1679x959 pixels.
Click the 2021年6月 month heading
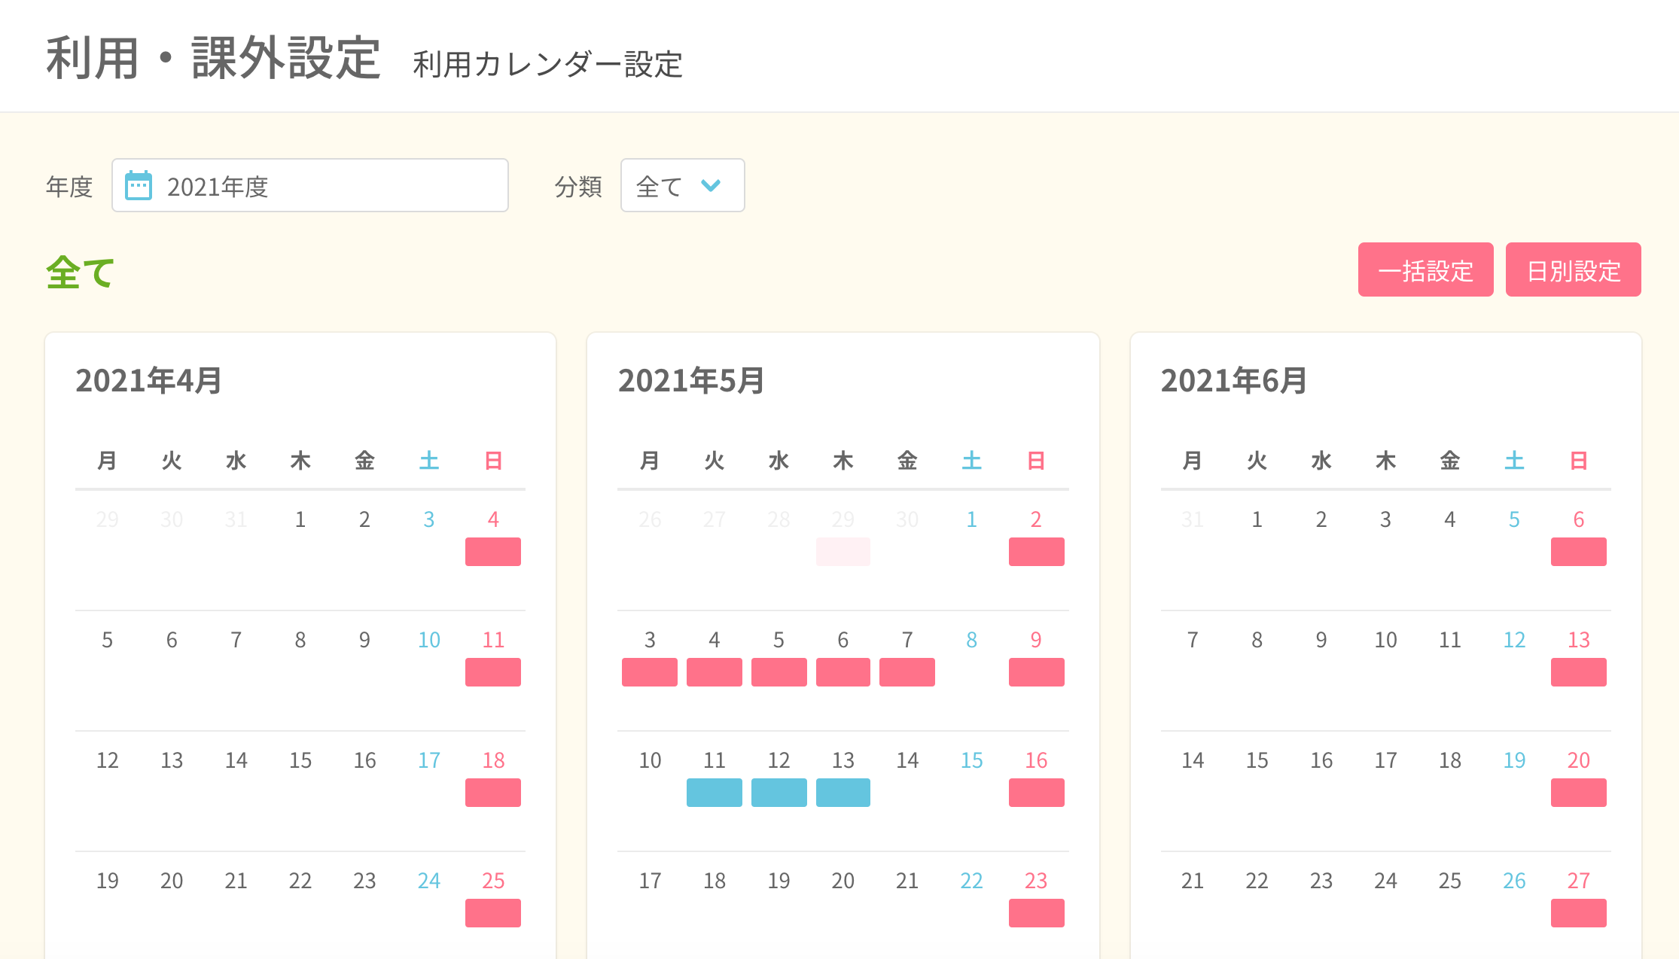pos(1233,380)
